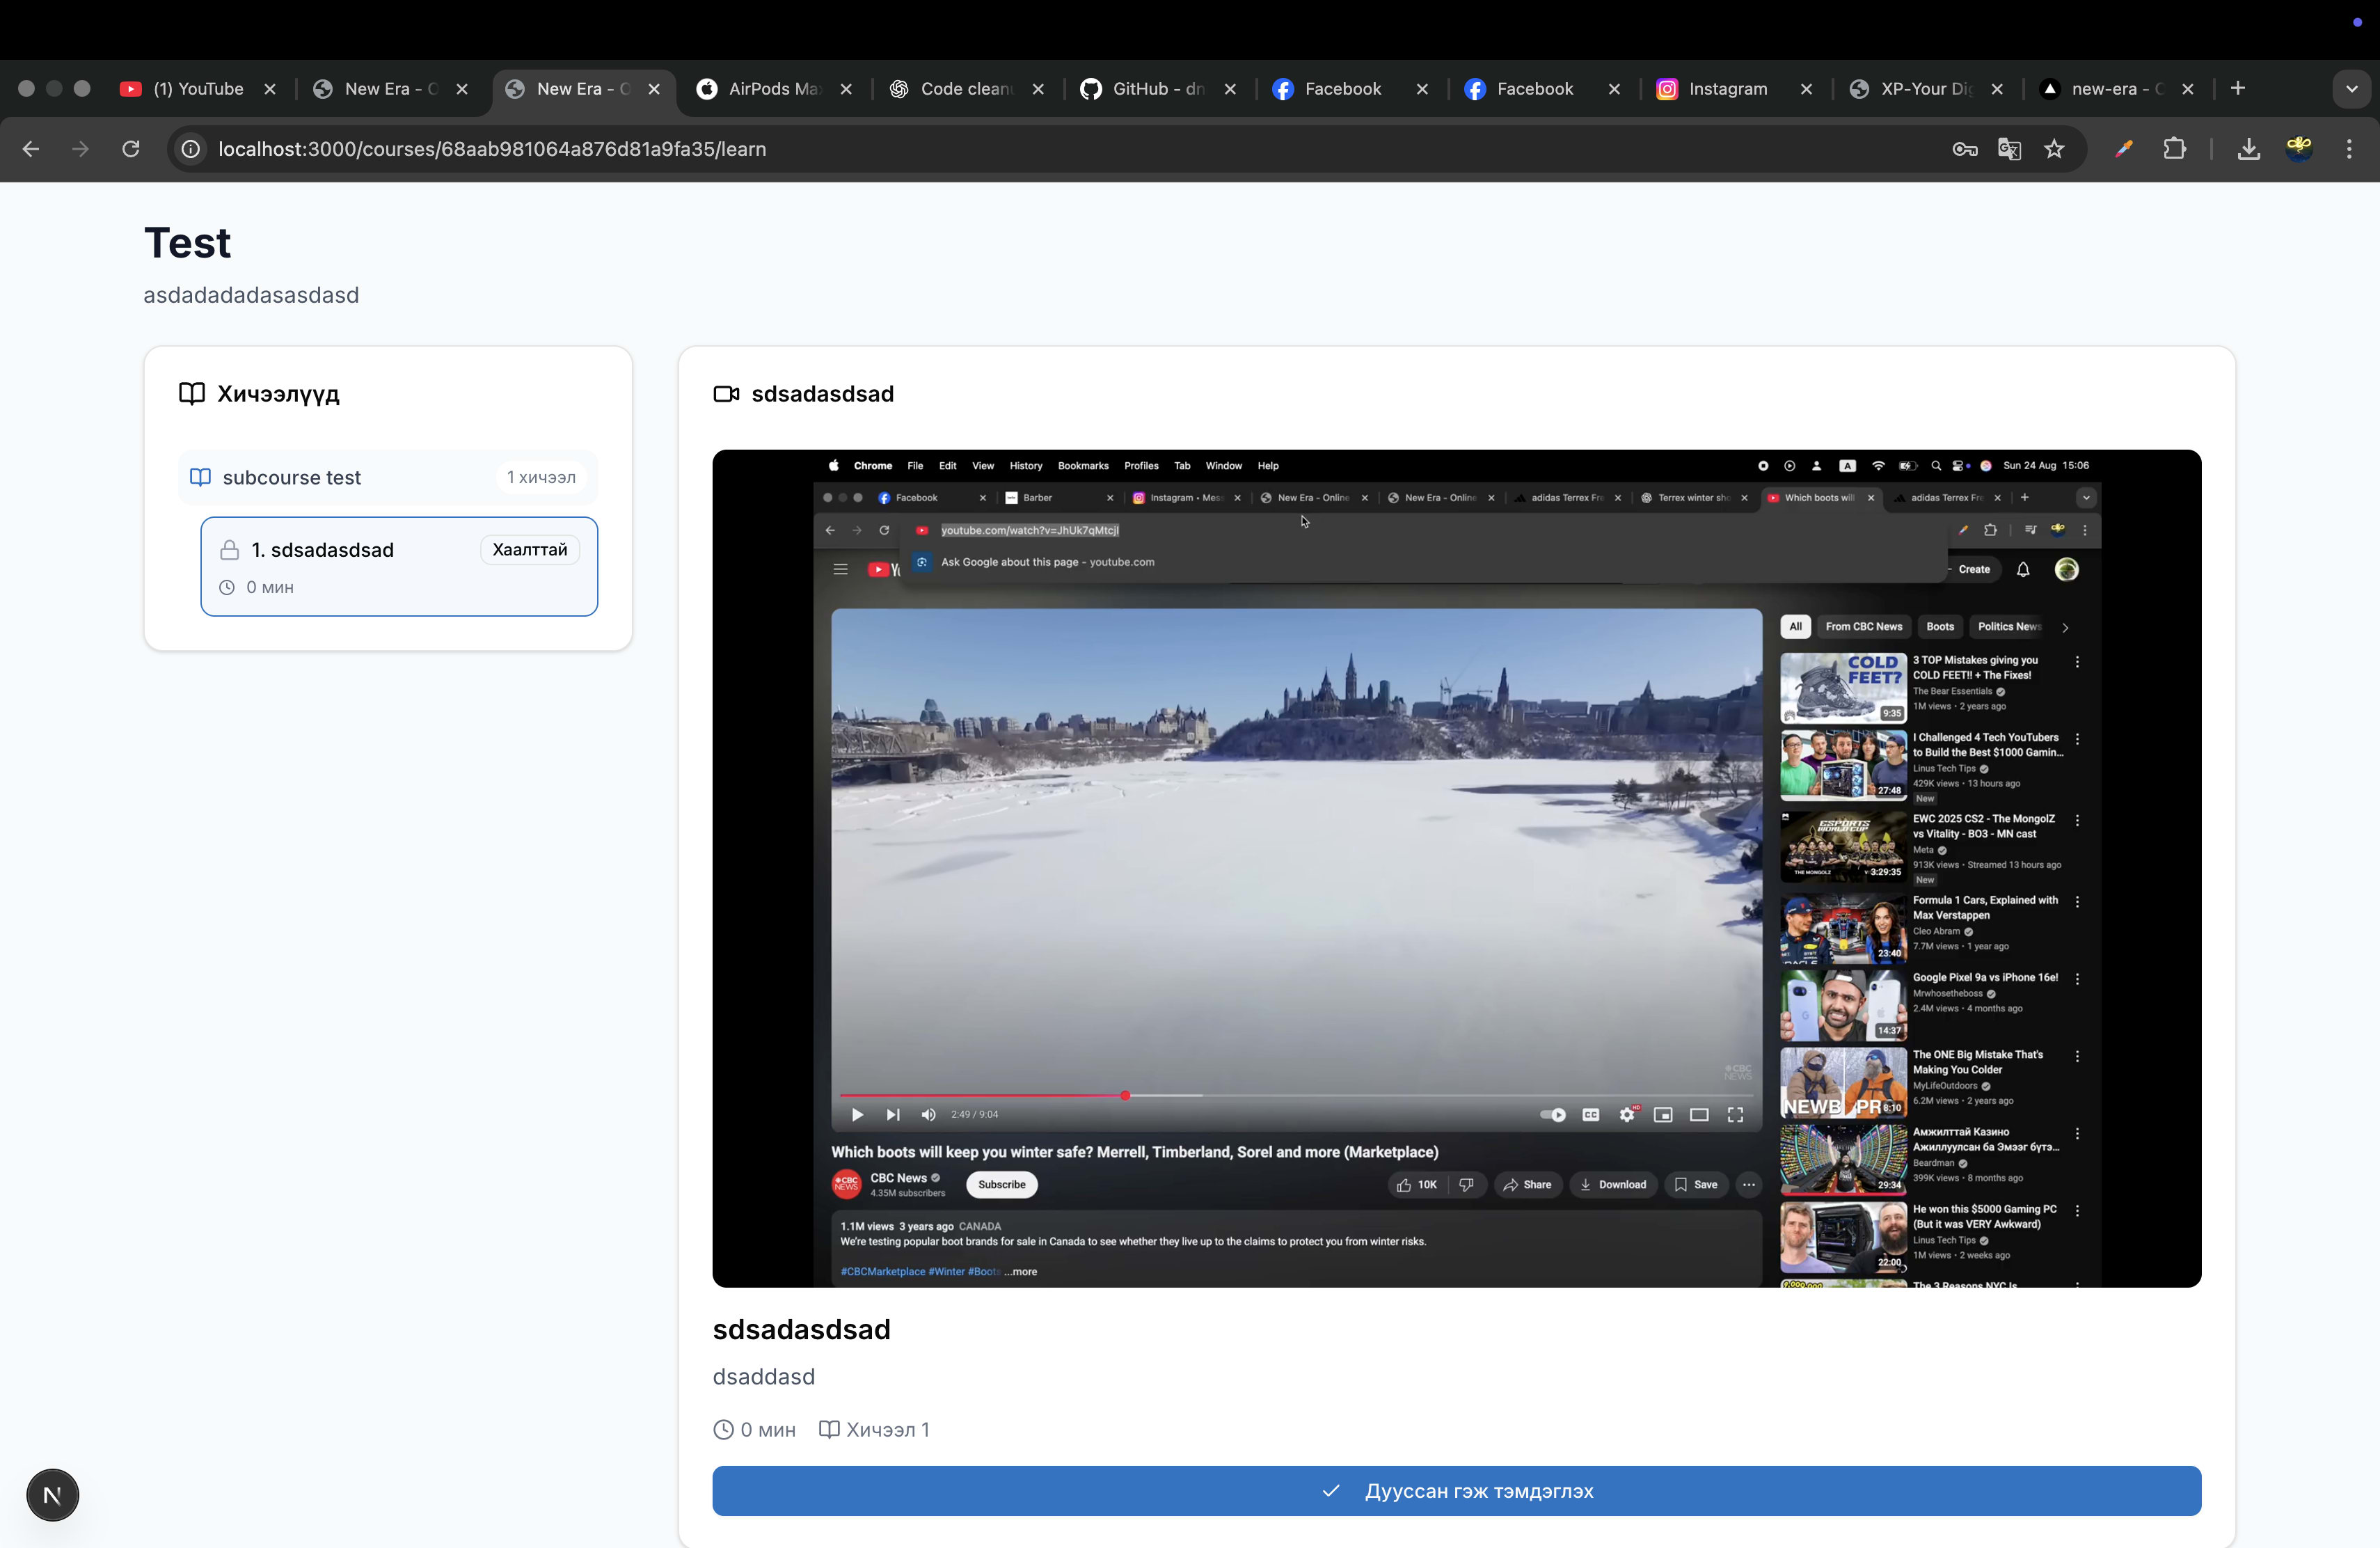This screenshot has width=2380, height=1548.
Task: Open the Downloads icon in toolbar
Action: tap(2249, 149)
